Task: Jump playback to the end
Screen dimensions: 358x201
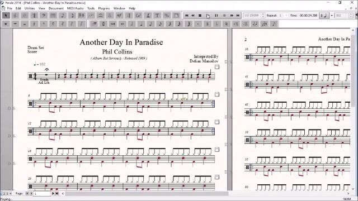Action: tap(238, 16)
